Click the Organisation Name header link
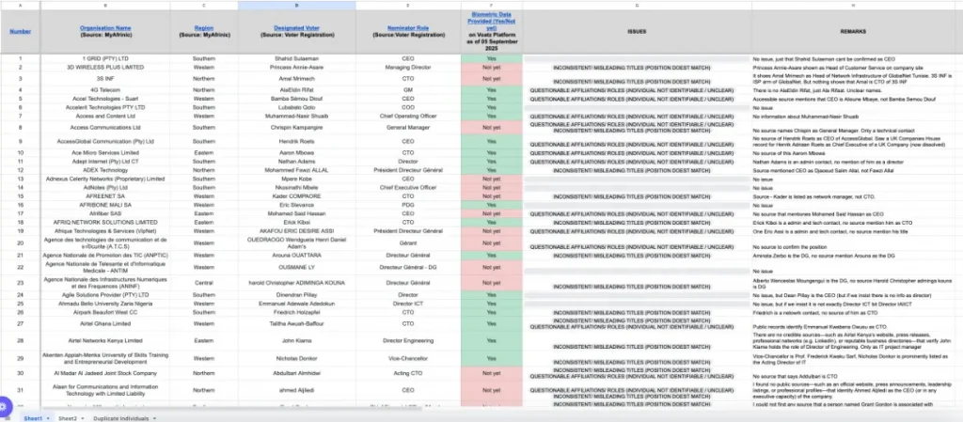Viewport: 963px width, 422px height. click(105, 27)
